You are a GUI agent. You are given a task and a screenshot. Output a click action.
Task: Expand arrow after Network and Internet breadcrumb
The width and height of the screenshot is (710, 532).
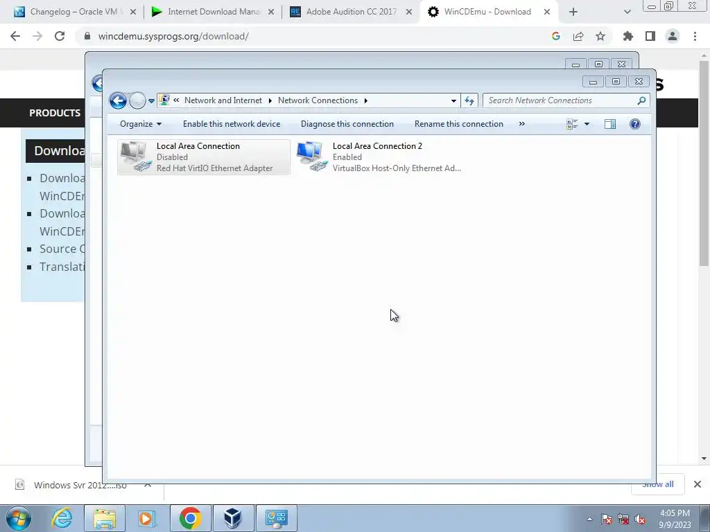pyautogui.click(x=270, y=100)
